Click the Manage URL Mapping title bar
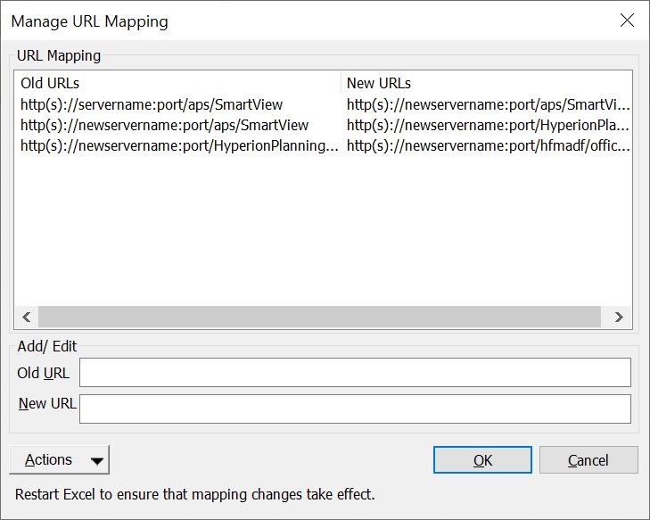The height and width of the screenshot is (520, 650). [267, 21]
